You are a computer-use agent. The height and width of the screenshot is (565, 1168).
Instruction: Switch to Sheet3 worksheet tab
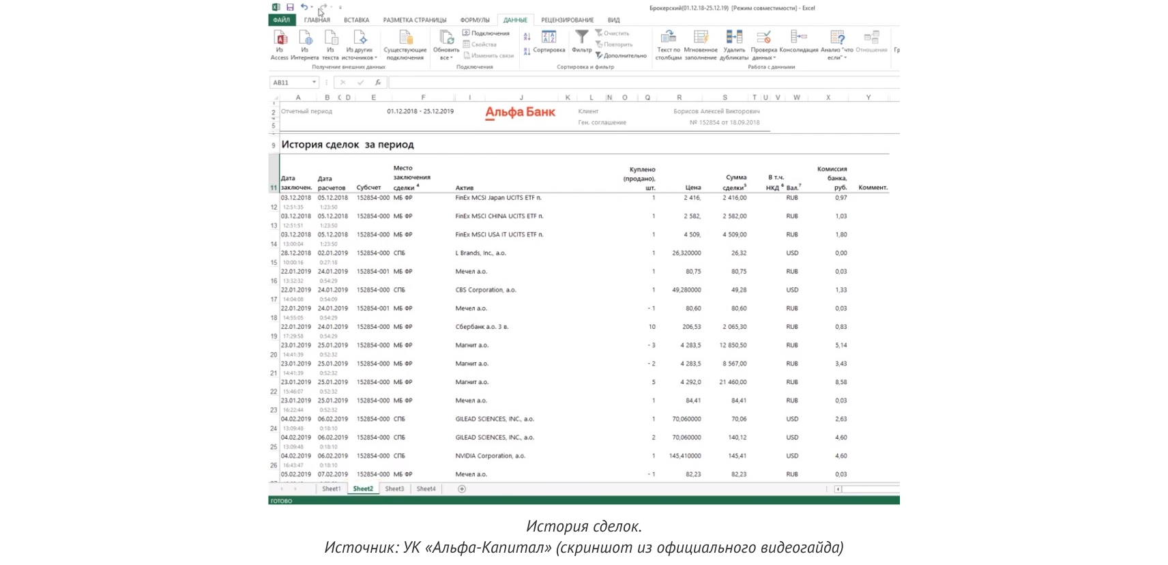394,489
